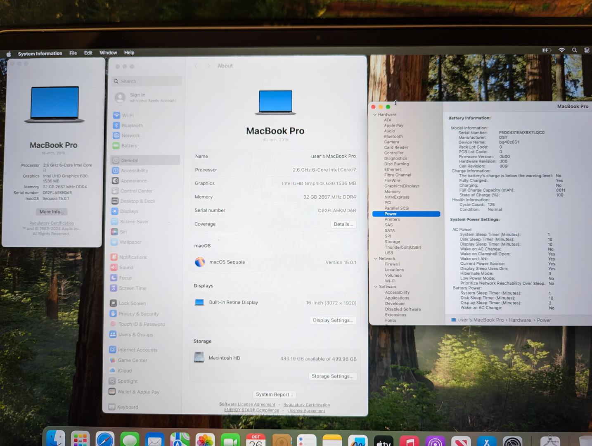Open Spotlight search from the menu bar
This screenshot has width=592, height=446.
click(x=574, y=50)
